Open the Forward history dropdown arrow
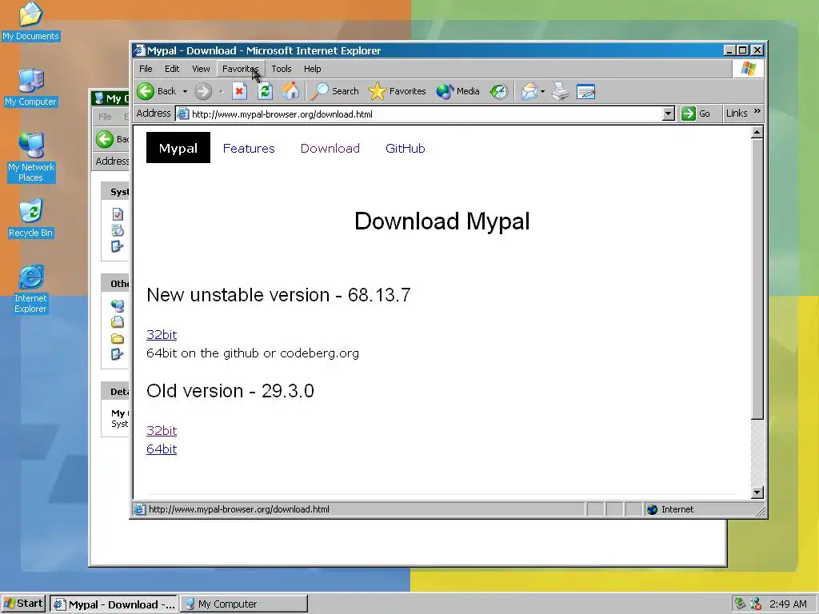The image size is (819, 614). [221, 92]
